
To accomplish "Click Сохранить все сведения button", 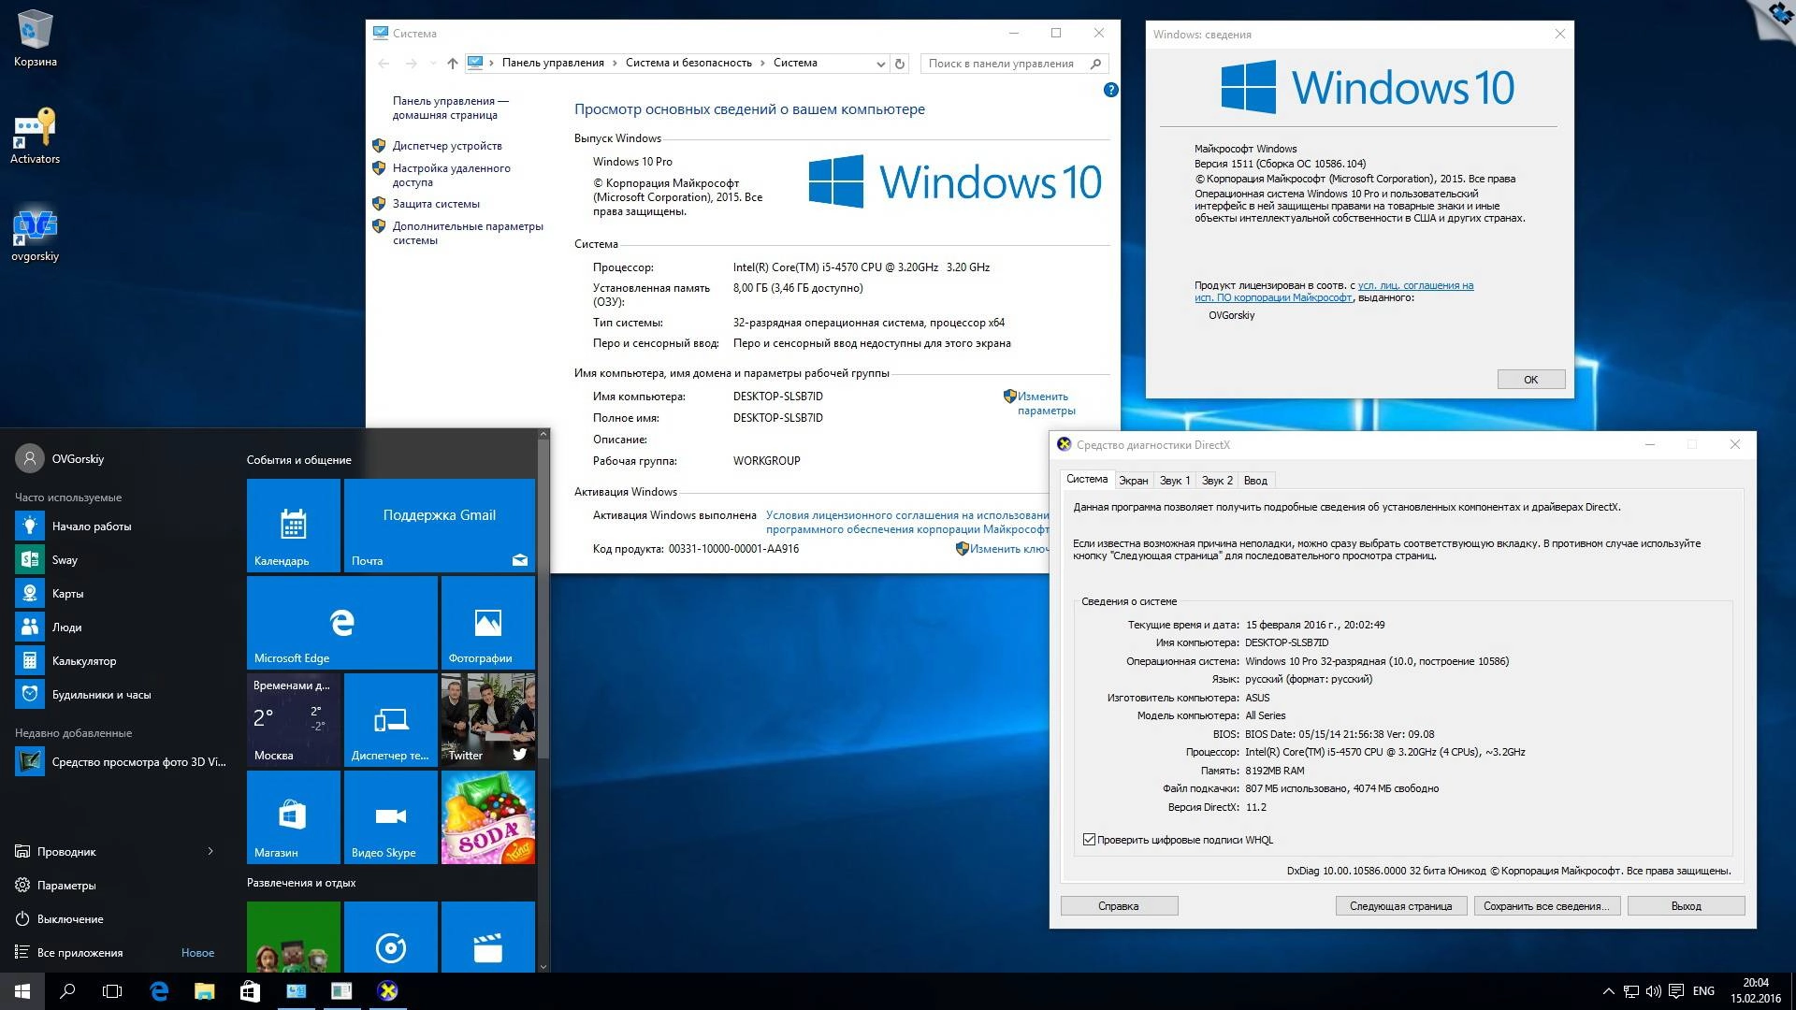I will [1545, 906].
